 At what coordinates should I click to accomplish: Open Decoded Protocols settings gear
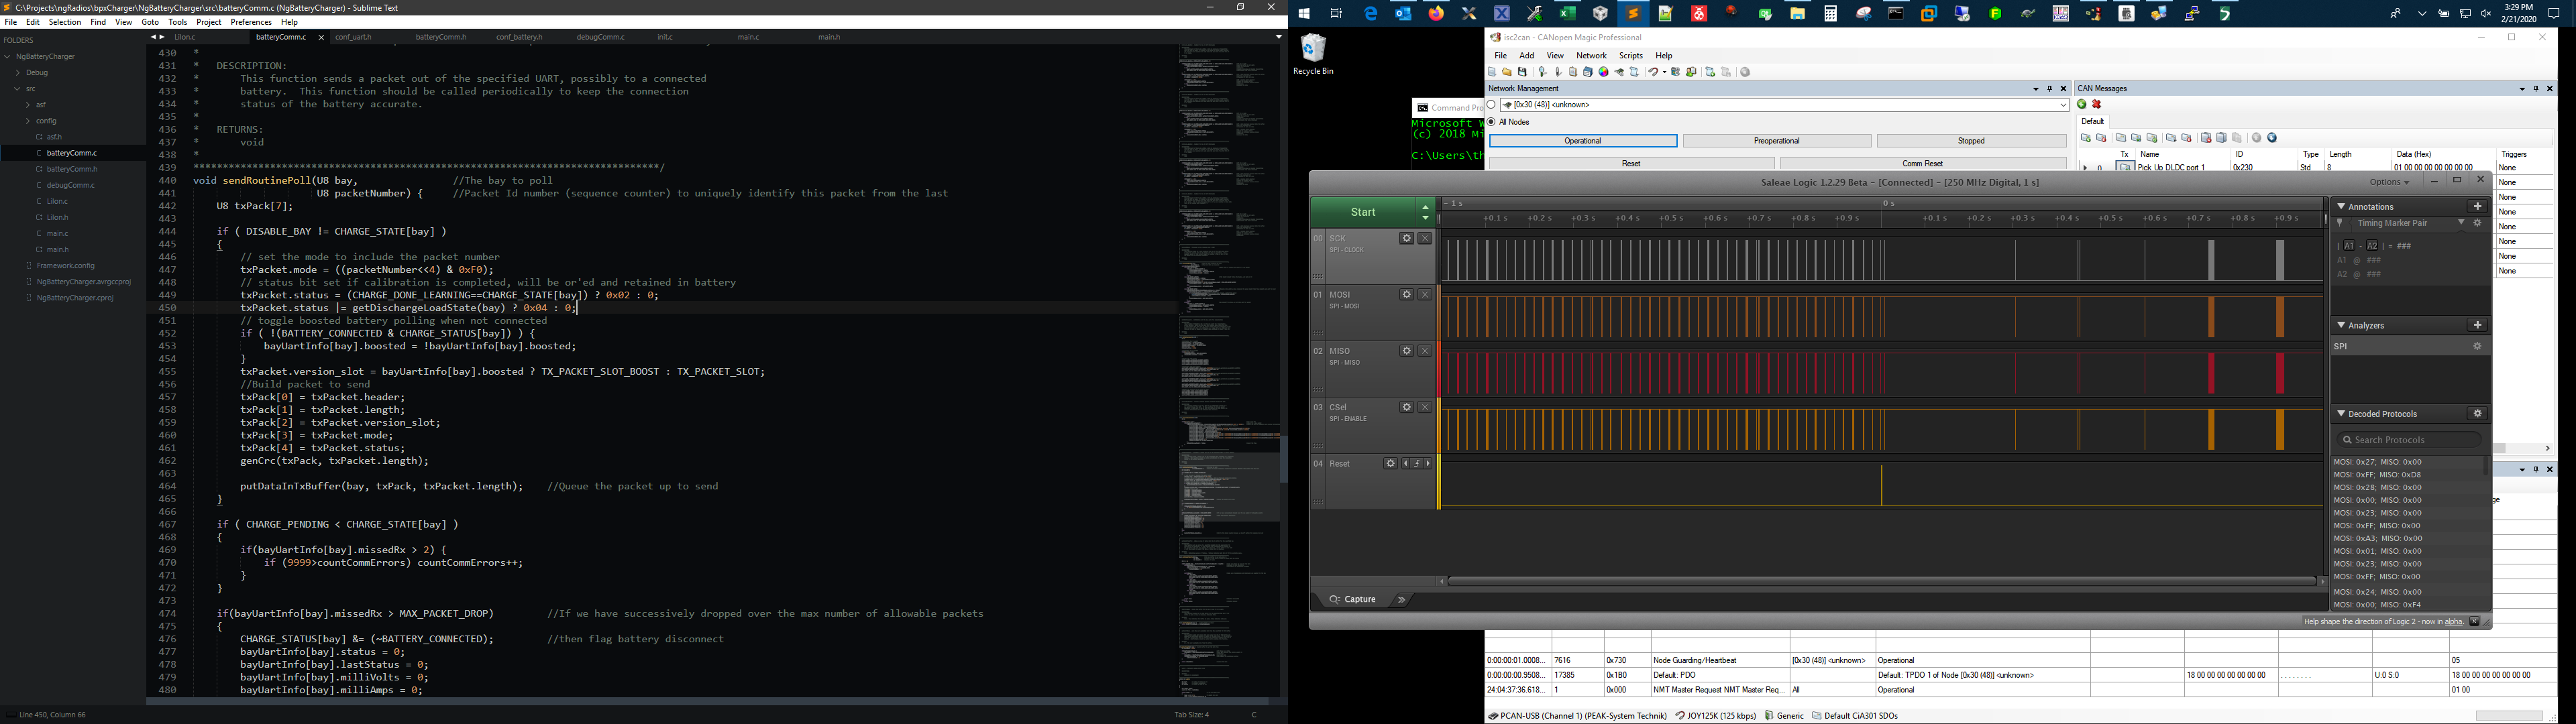pos(2477,413)
